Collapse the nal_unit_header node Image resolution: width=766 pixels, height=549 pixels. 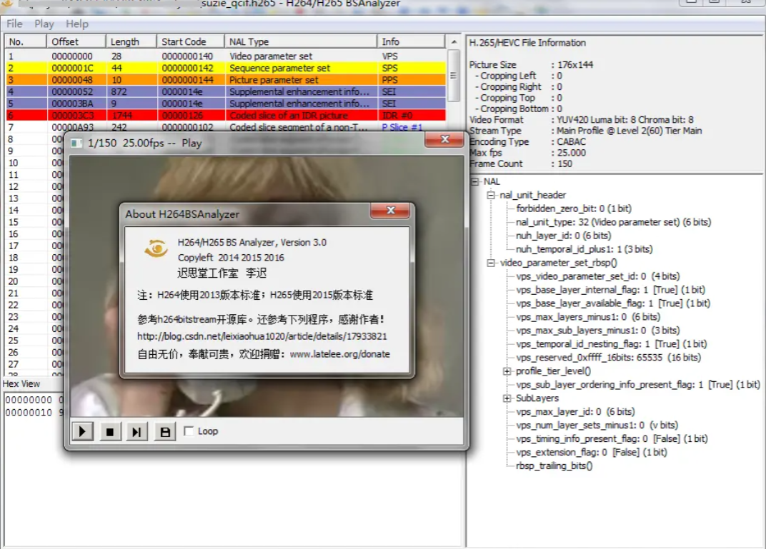click(x=491, y=195)
